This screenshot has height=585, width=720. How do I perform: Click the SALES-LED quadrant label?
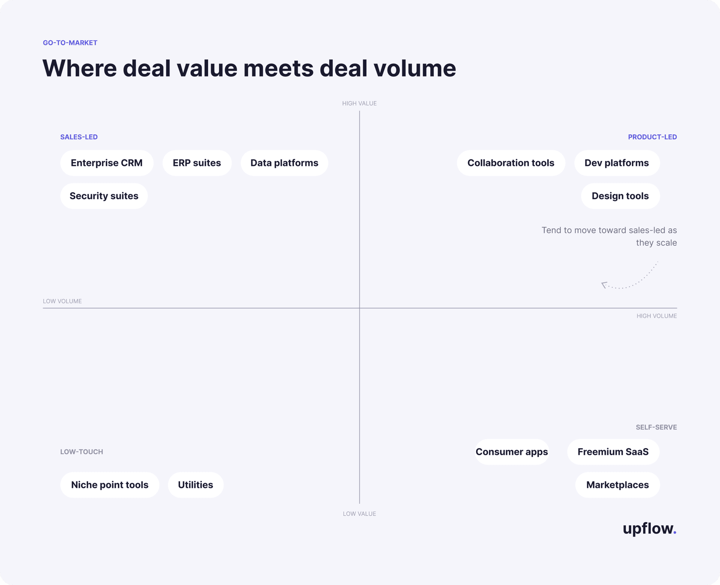point(79,137)
